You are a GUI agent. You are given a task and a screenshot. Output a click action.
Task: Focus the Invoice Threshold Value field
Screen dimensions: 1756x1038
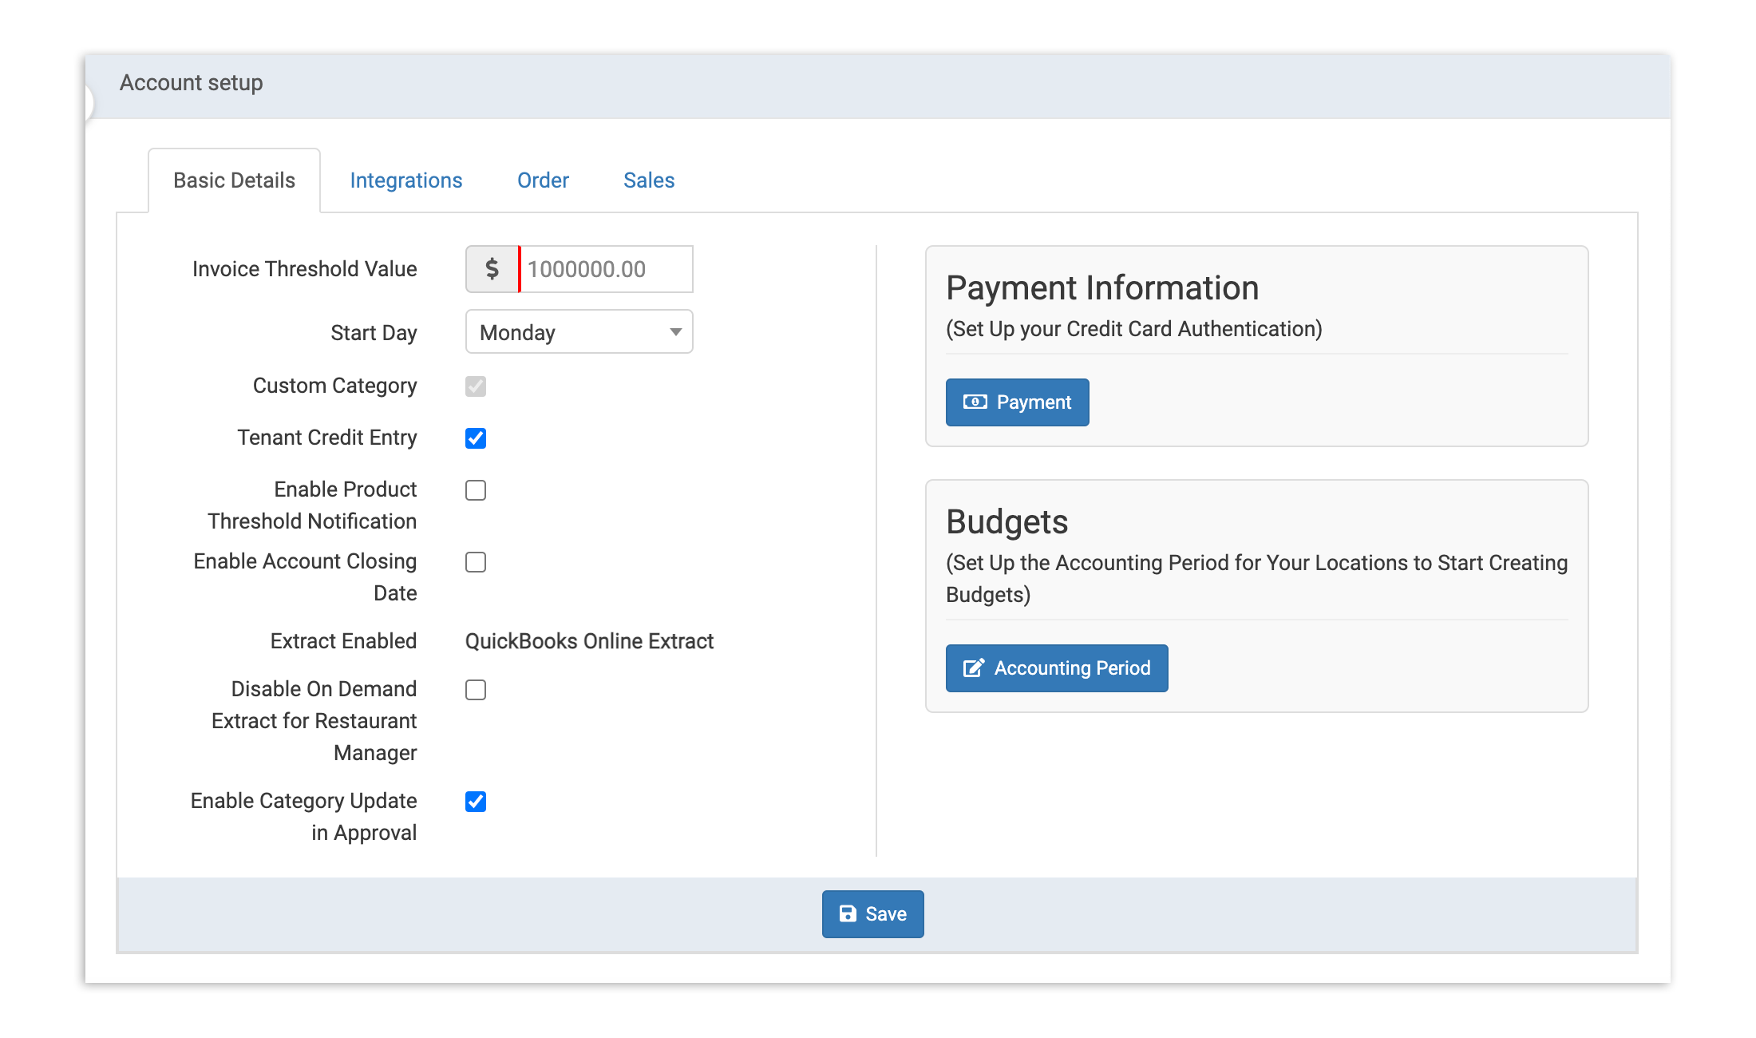pyautogui.click(x=605, y=269)
